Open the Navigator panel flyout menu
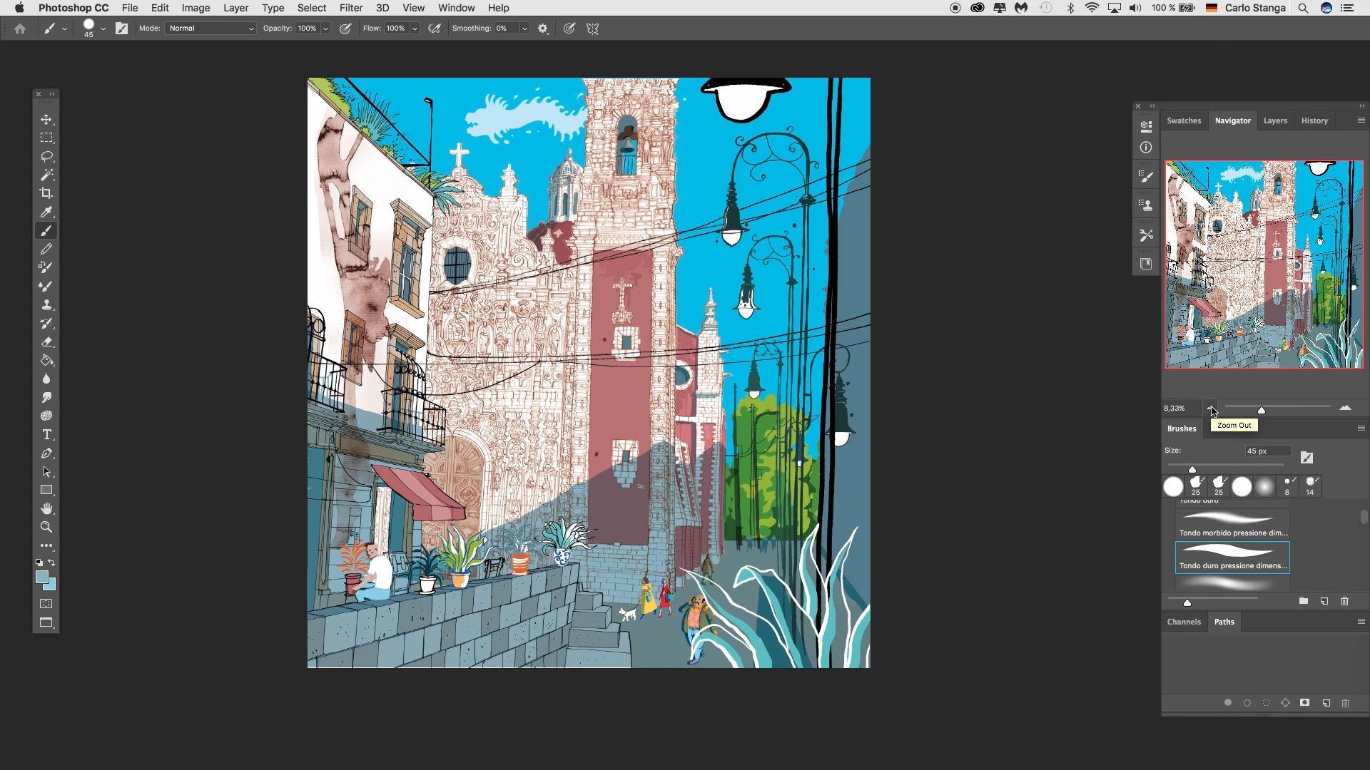This screenshot has width=1370, height=770. coord(1361,120)
